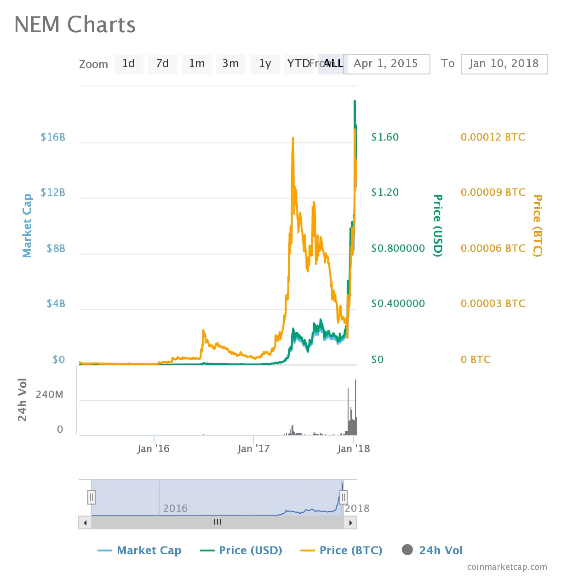Viewport: 561px width, 579px height.
Task: Select the 3m zoom preset
Action: (x=230, y=64)
